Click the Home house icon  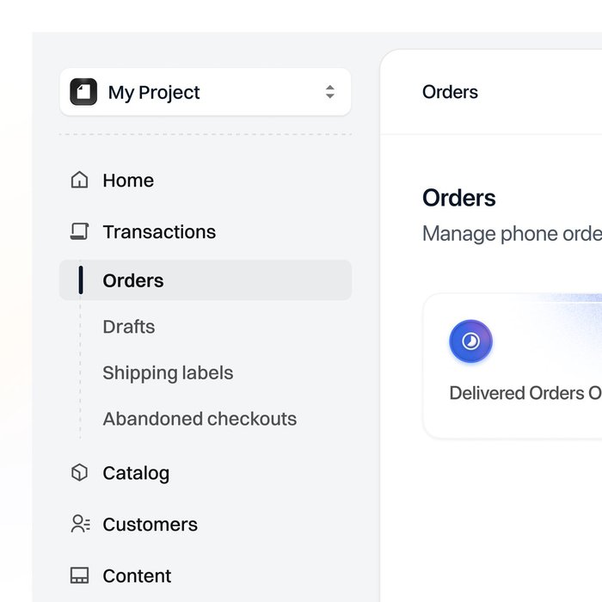(x=80, y=181)
